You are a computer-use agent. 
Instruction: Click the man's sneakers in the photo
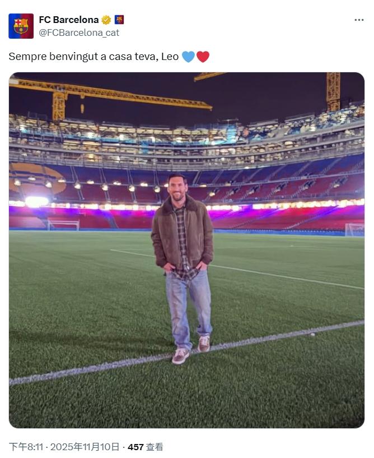(190, 350)
